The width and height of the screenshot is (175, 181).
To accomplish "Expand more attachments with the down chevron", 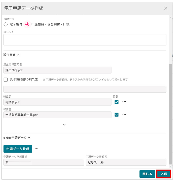I will pos(64,125).
